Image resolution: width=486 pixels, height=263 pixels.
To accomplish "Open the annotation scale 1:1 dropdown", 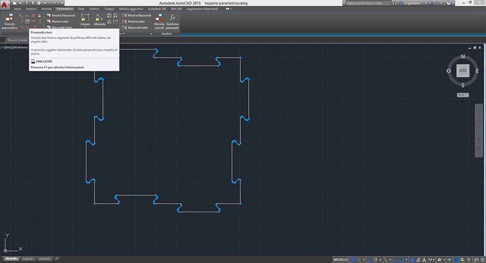I will pos(431,260).
